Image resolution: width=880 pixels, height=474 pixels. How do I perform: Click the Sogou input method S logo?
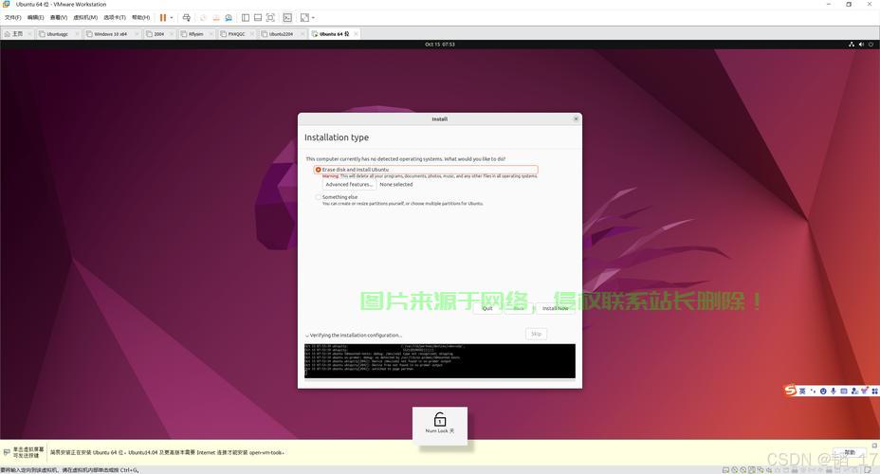[790, 391]
